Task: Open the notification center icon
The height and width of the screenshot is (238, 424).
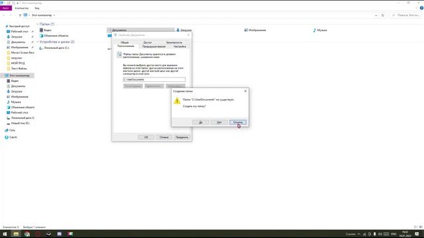Action: click(x=417, y=234)
